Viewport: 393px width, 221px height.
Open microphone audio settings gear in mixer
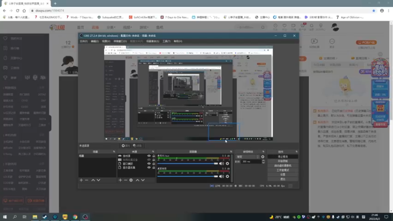click(x=227, y=164)
